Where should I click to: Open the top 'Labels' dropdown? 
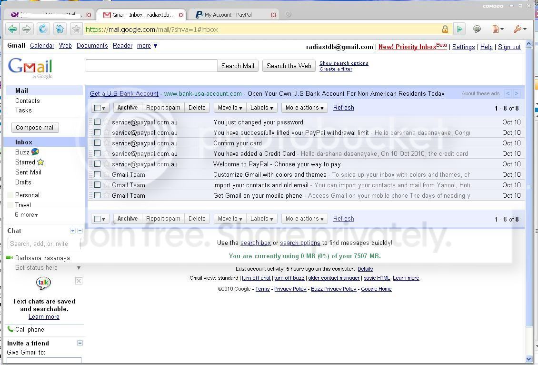tap(261, 108)
